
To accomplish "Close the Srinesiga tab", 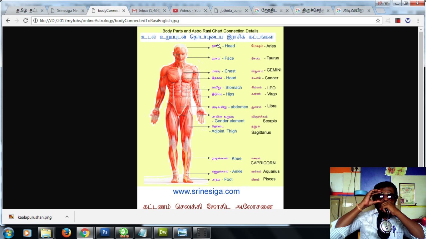I will tap(83, 11).
